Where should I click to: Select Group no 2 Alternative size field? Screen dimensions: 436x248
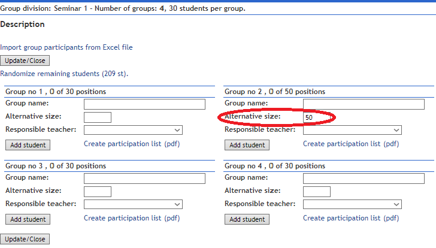pyautogui.click(x=317, y=117)
